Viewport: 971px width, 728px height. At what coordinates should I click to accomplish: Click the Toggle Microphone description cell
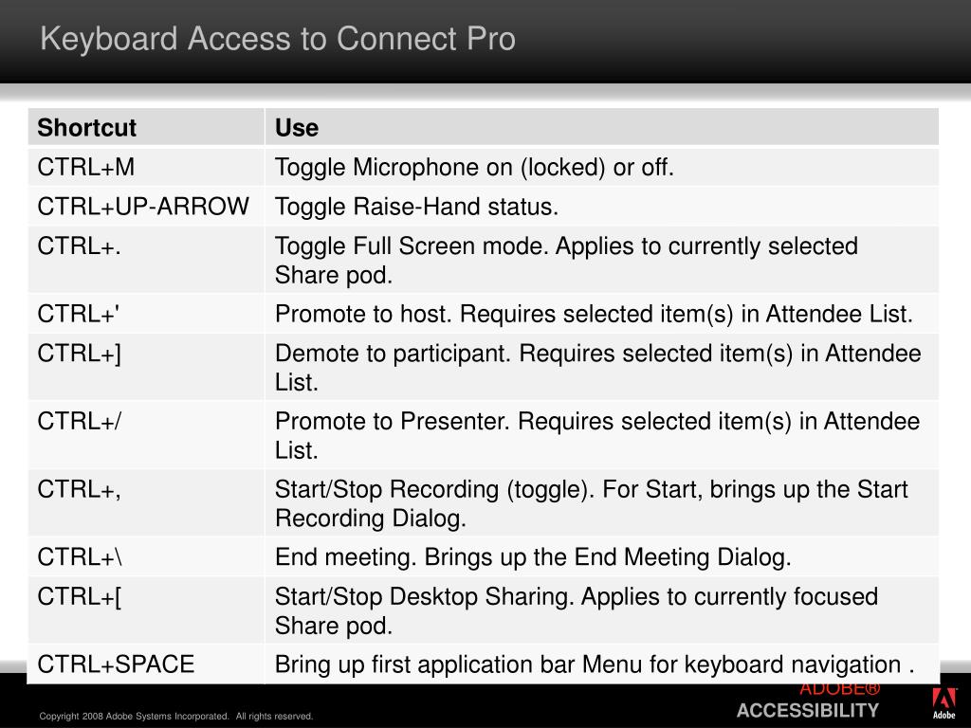602,167
